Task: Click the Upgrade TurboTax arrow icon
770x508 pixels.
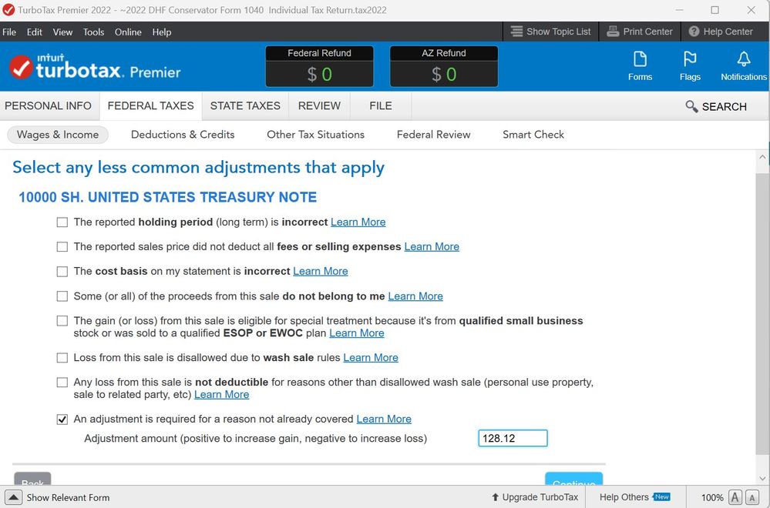Action: coord(495,497)
